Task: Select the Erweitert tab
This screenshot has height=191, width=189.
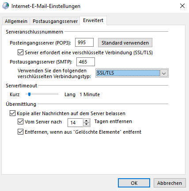Action: 93,20
